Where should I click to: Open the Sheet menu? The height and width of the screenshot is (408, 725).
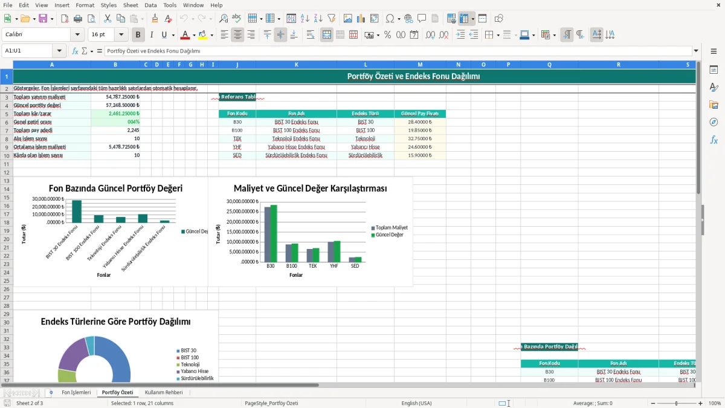click(x=130, y=5)
